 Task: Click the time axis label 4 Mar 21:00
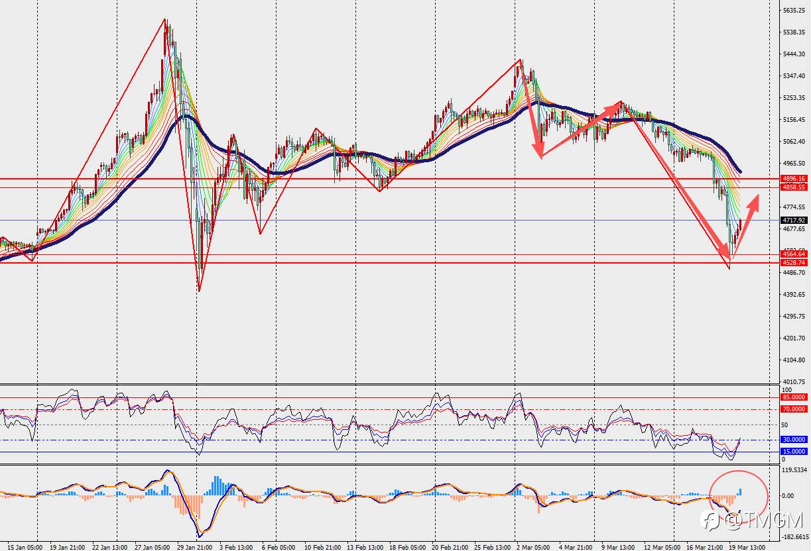pos(576,547)
